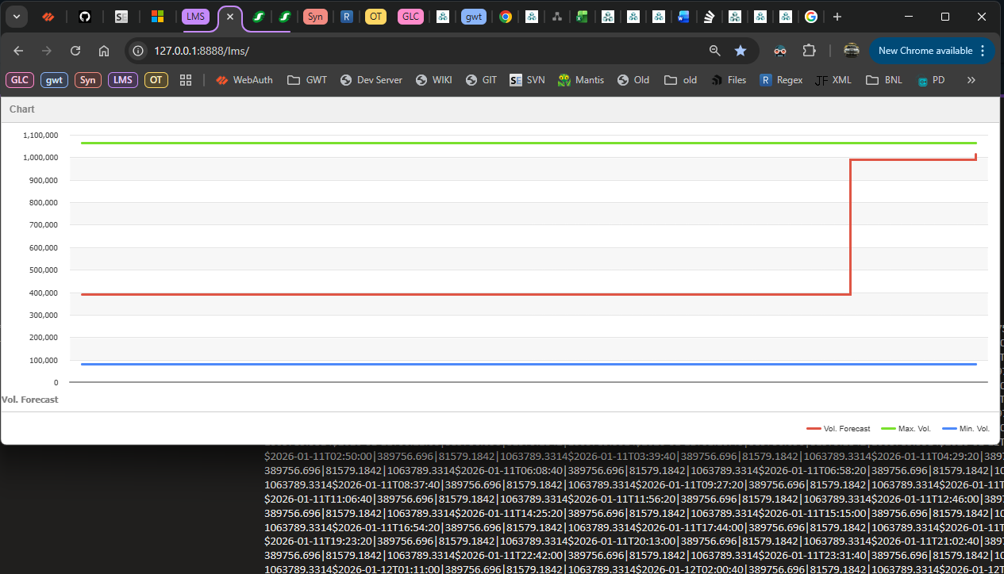Click the site information icon

tap(138, 51)
